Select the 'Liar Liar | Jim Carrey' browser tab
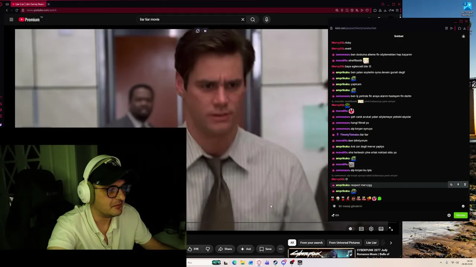The image size is (476, 267). pyautogui.click(x=28, y=4)
